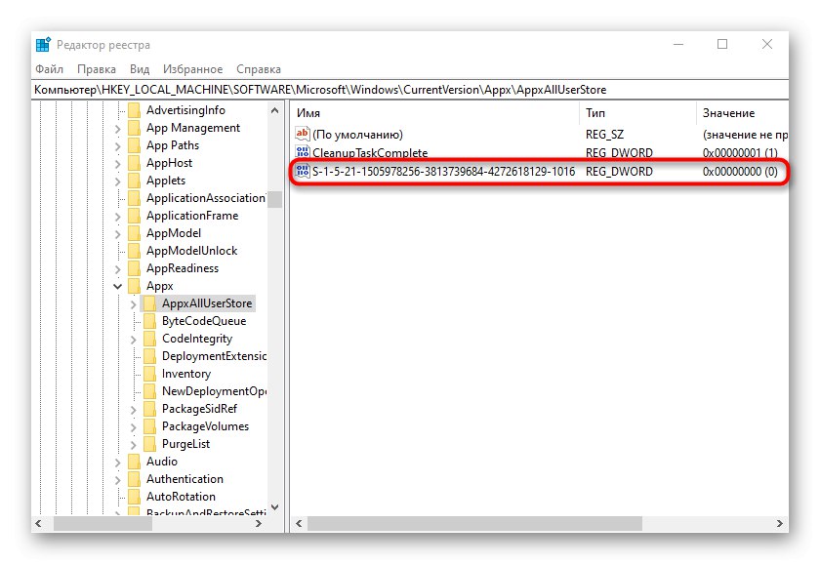Viewport: 820px width, 564px height.
Task: Expand the AppHost key
Action: click(118, 164)
